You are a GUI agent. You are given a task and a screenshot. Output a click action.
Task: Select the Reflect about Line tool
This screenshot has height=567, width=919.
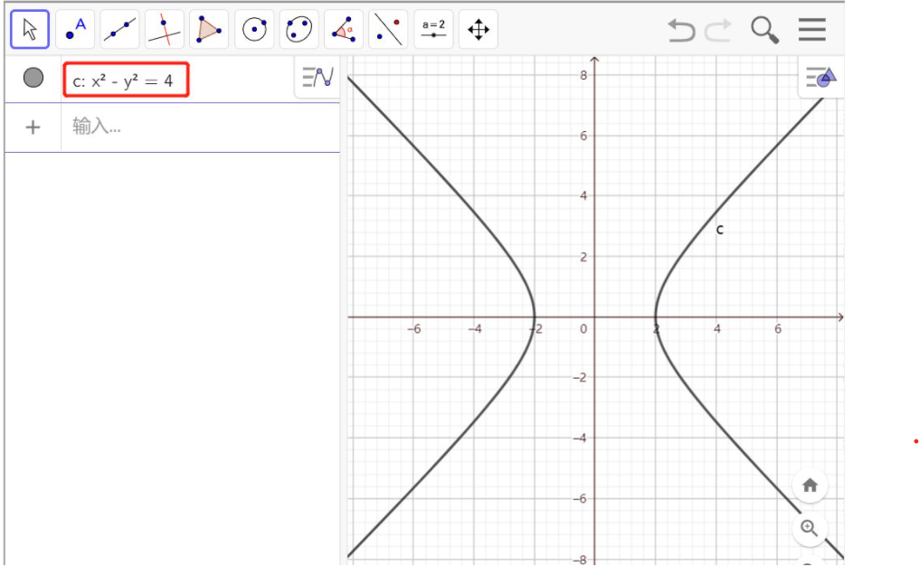388,30
